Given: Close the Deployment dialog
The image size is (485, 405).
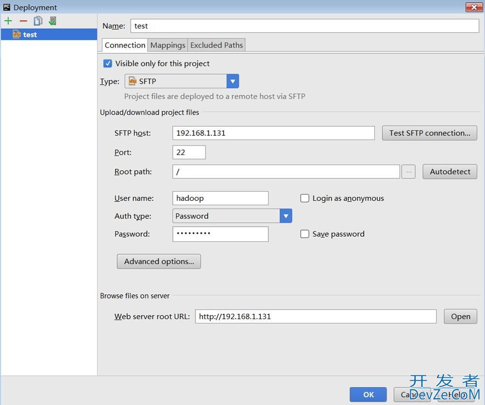Looking at the screenshot, I should tap(474, 7).
